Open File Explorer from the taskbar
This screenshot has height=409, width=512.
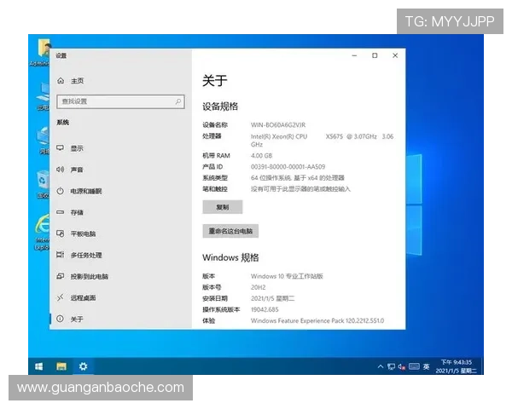(61, 366)
